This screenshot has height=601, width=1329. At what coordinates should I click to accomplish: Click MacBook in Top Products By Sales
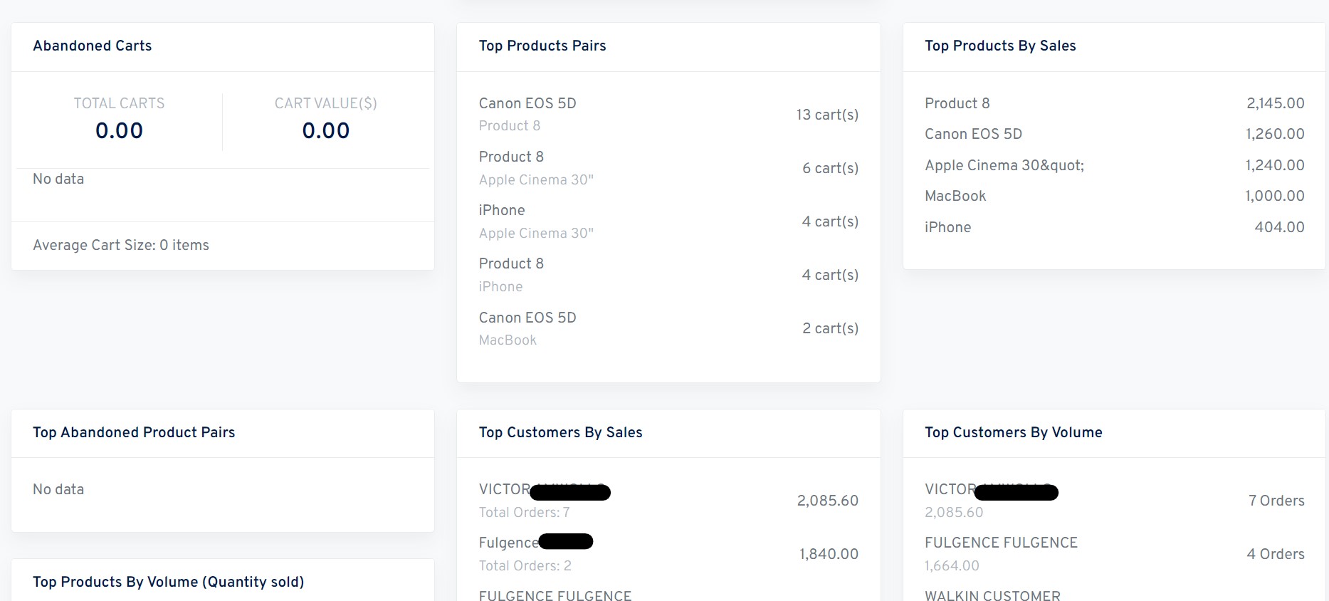coord(955,196)
